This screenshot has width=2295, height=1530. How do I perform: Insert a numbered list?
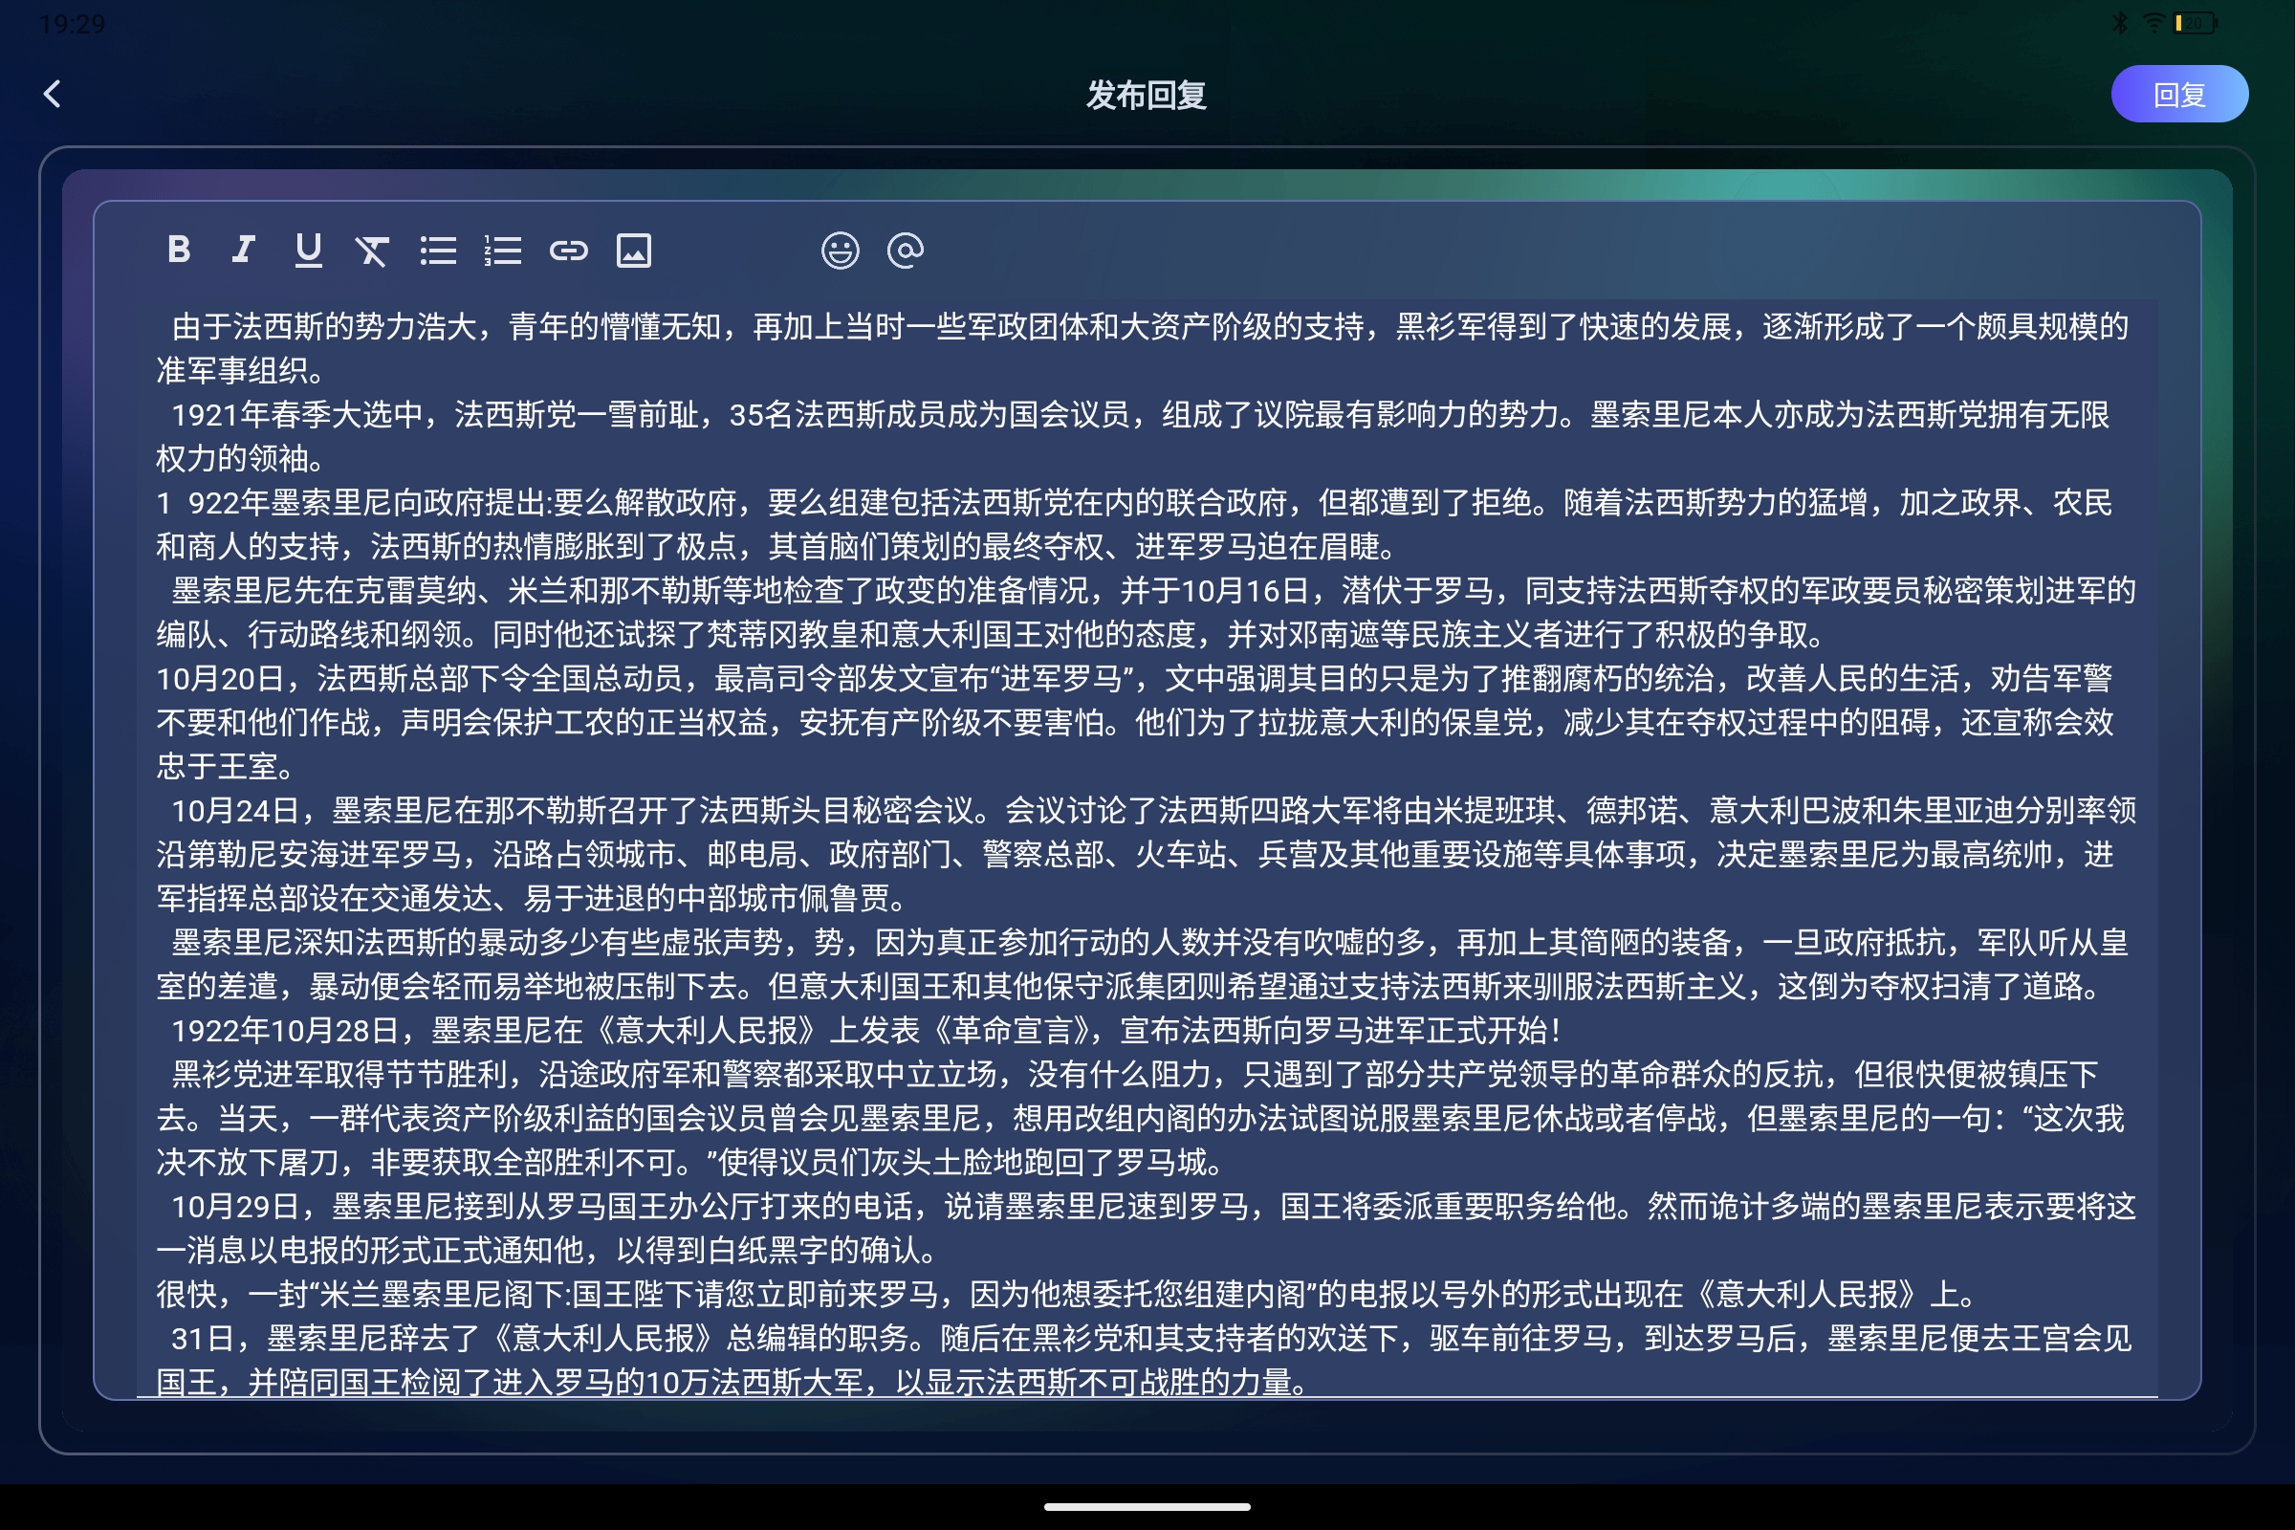tap(504, 250)
